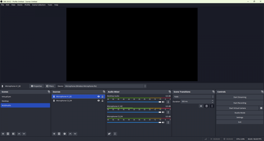Float the Controls dock
This screenshot has height=141, width=264.
click(262, 92)
